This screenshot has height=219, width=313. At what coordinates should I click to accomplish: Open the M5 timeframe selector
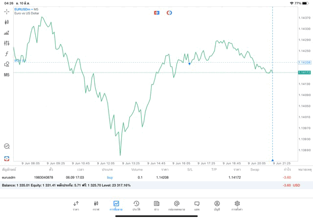point(7,75)
